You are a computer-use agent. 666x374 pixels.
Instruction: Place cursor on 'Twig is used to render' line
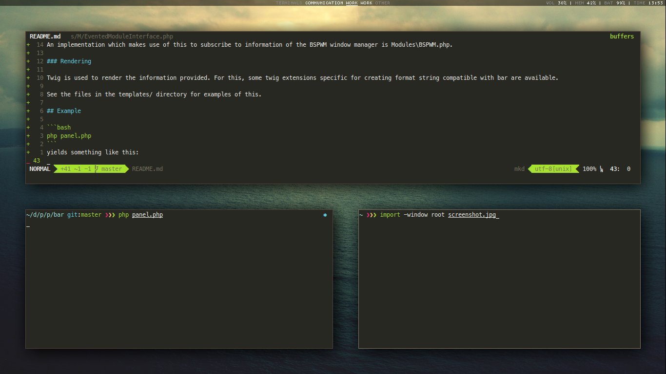tap(302, 78)
